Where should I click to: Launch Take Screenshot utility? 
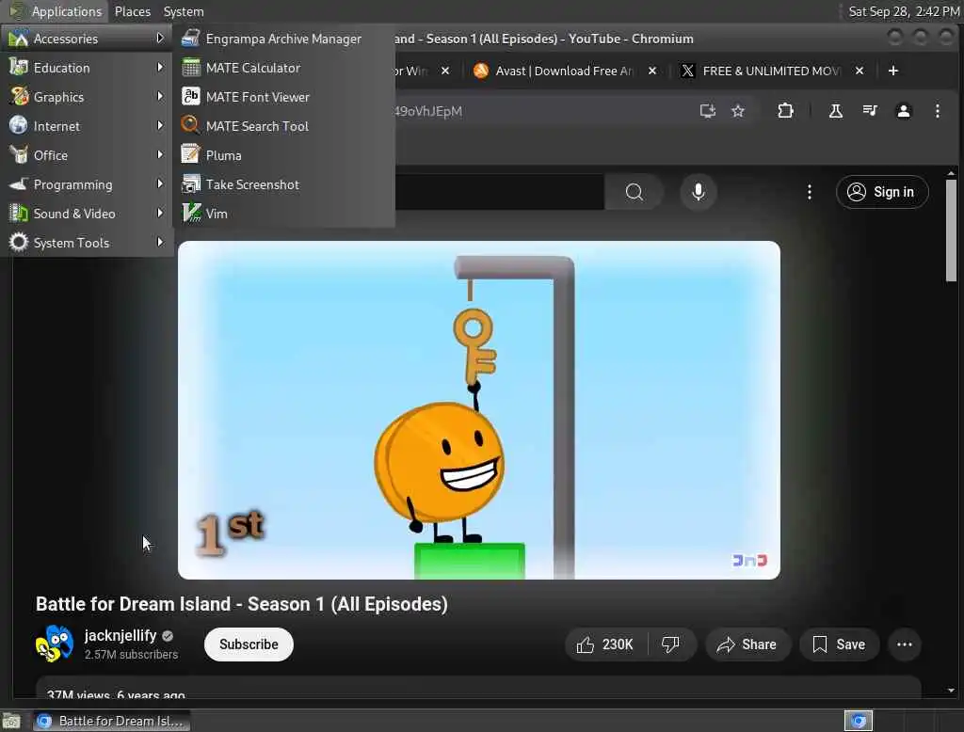283,184
